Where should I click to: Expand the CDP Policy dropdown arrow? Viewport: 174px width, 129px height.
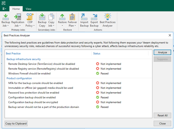click(34, 26)
